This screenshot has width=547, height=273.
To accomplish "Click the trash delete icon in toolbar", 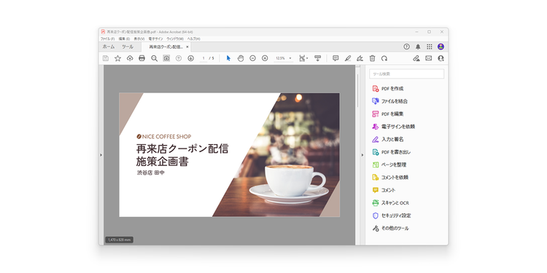I will click(372, 58).
